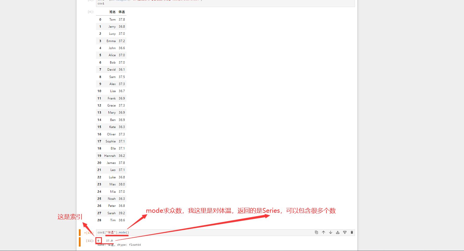Select John's temperature 36.6
The image size is (464, 251).
coord(122,48)
